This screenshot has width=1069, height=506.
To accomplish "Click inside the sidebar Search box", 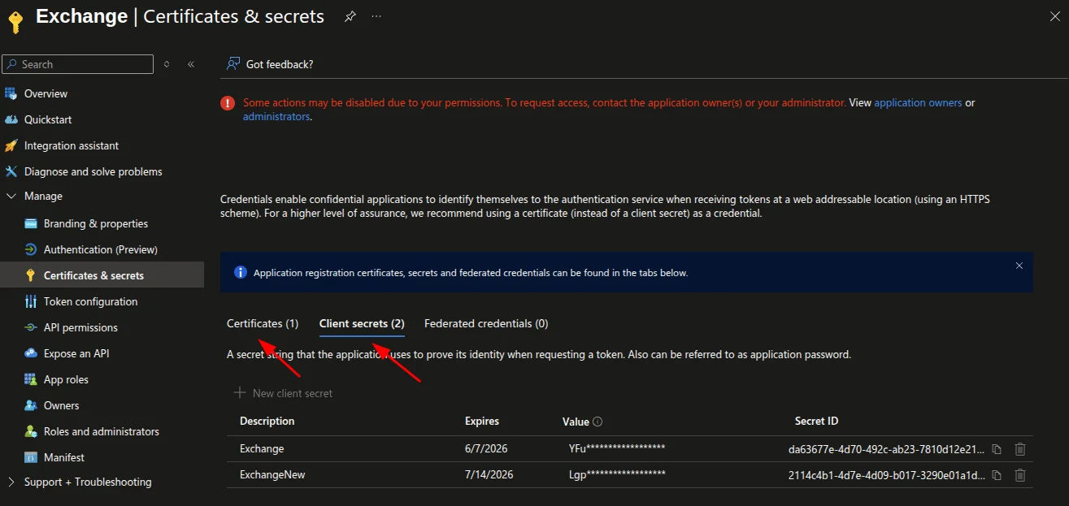I will (78, 64).
